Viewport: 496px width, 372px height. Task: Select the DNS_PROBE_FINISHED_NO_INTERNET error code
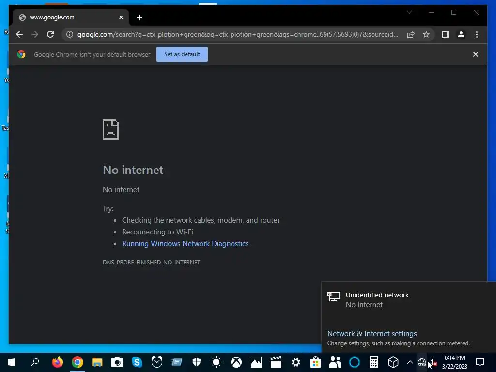[x=151, y=262]
